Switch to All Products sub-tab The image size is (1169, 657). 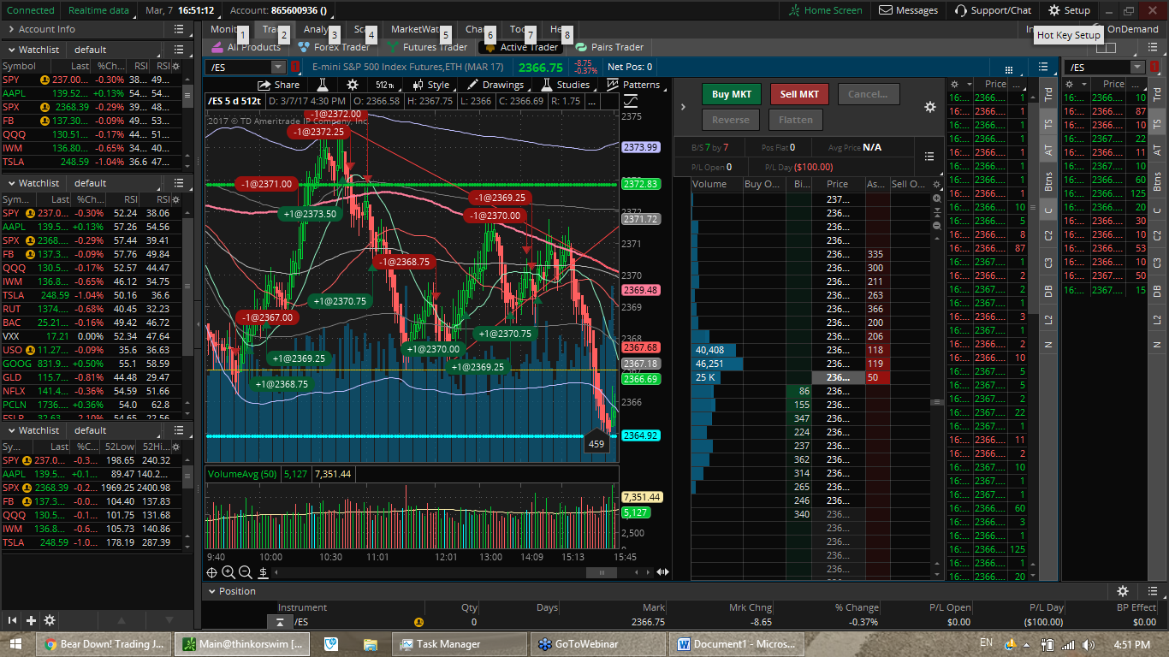point(246,47)
